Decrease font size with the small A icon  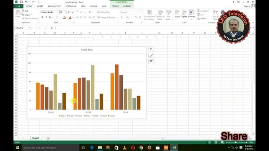coord(72,12)
